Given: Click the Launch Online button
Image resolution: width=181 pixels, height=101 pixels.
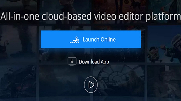Looking at the screenshot, I should point(91,39).
